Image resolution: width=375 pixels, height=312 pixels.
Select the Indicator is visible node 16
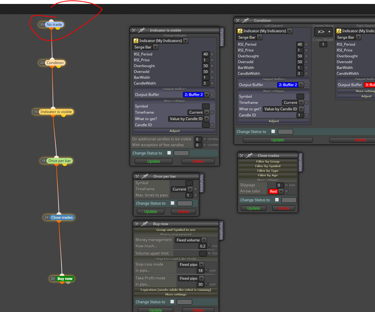[x=56, y=112]
